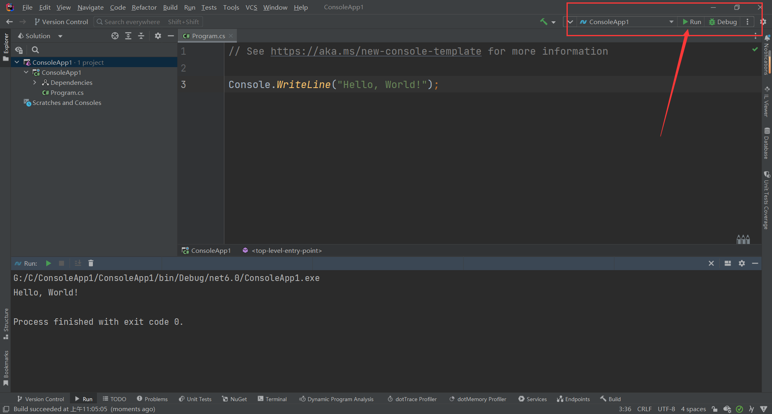
Task: Close the Program.cs editor tab
Action: tap(231, 36)
